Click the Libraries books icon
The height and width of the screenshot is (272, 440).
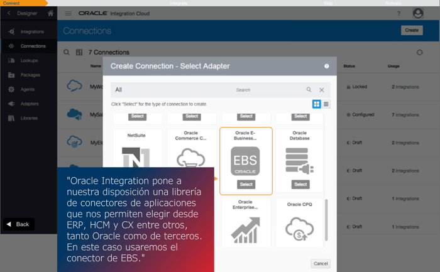pyautogui.click(x=11, y=118)
